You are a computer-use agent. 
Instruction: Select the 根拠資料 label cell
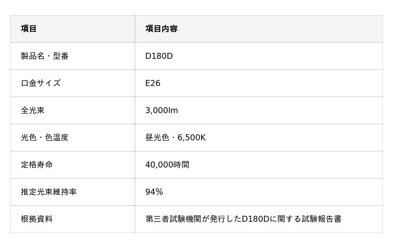72,219
